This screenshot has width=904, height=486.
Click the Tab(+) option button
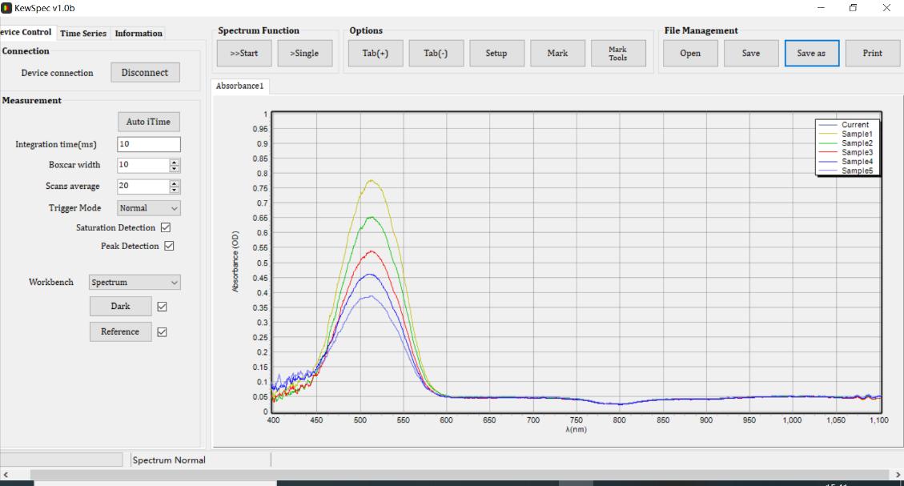click(375, 54)
